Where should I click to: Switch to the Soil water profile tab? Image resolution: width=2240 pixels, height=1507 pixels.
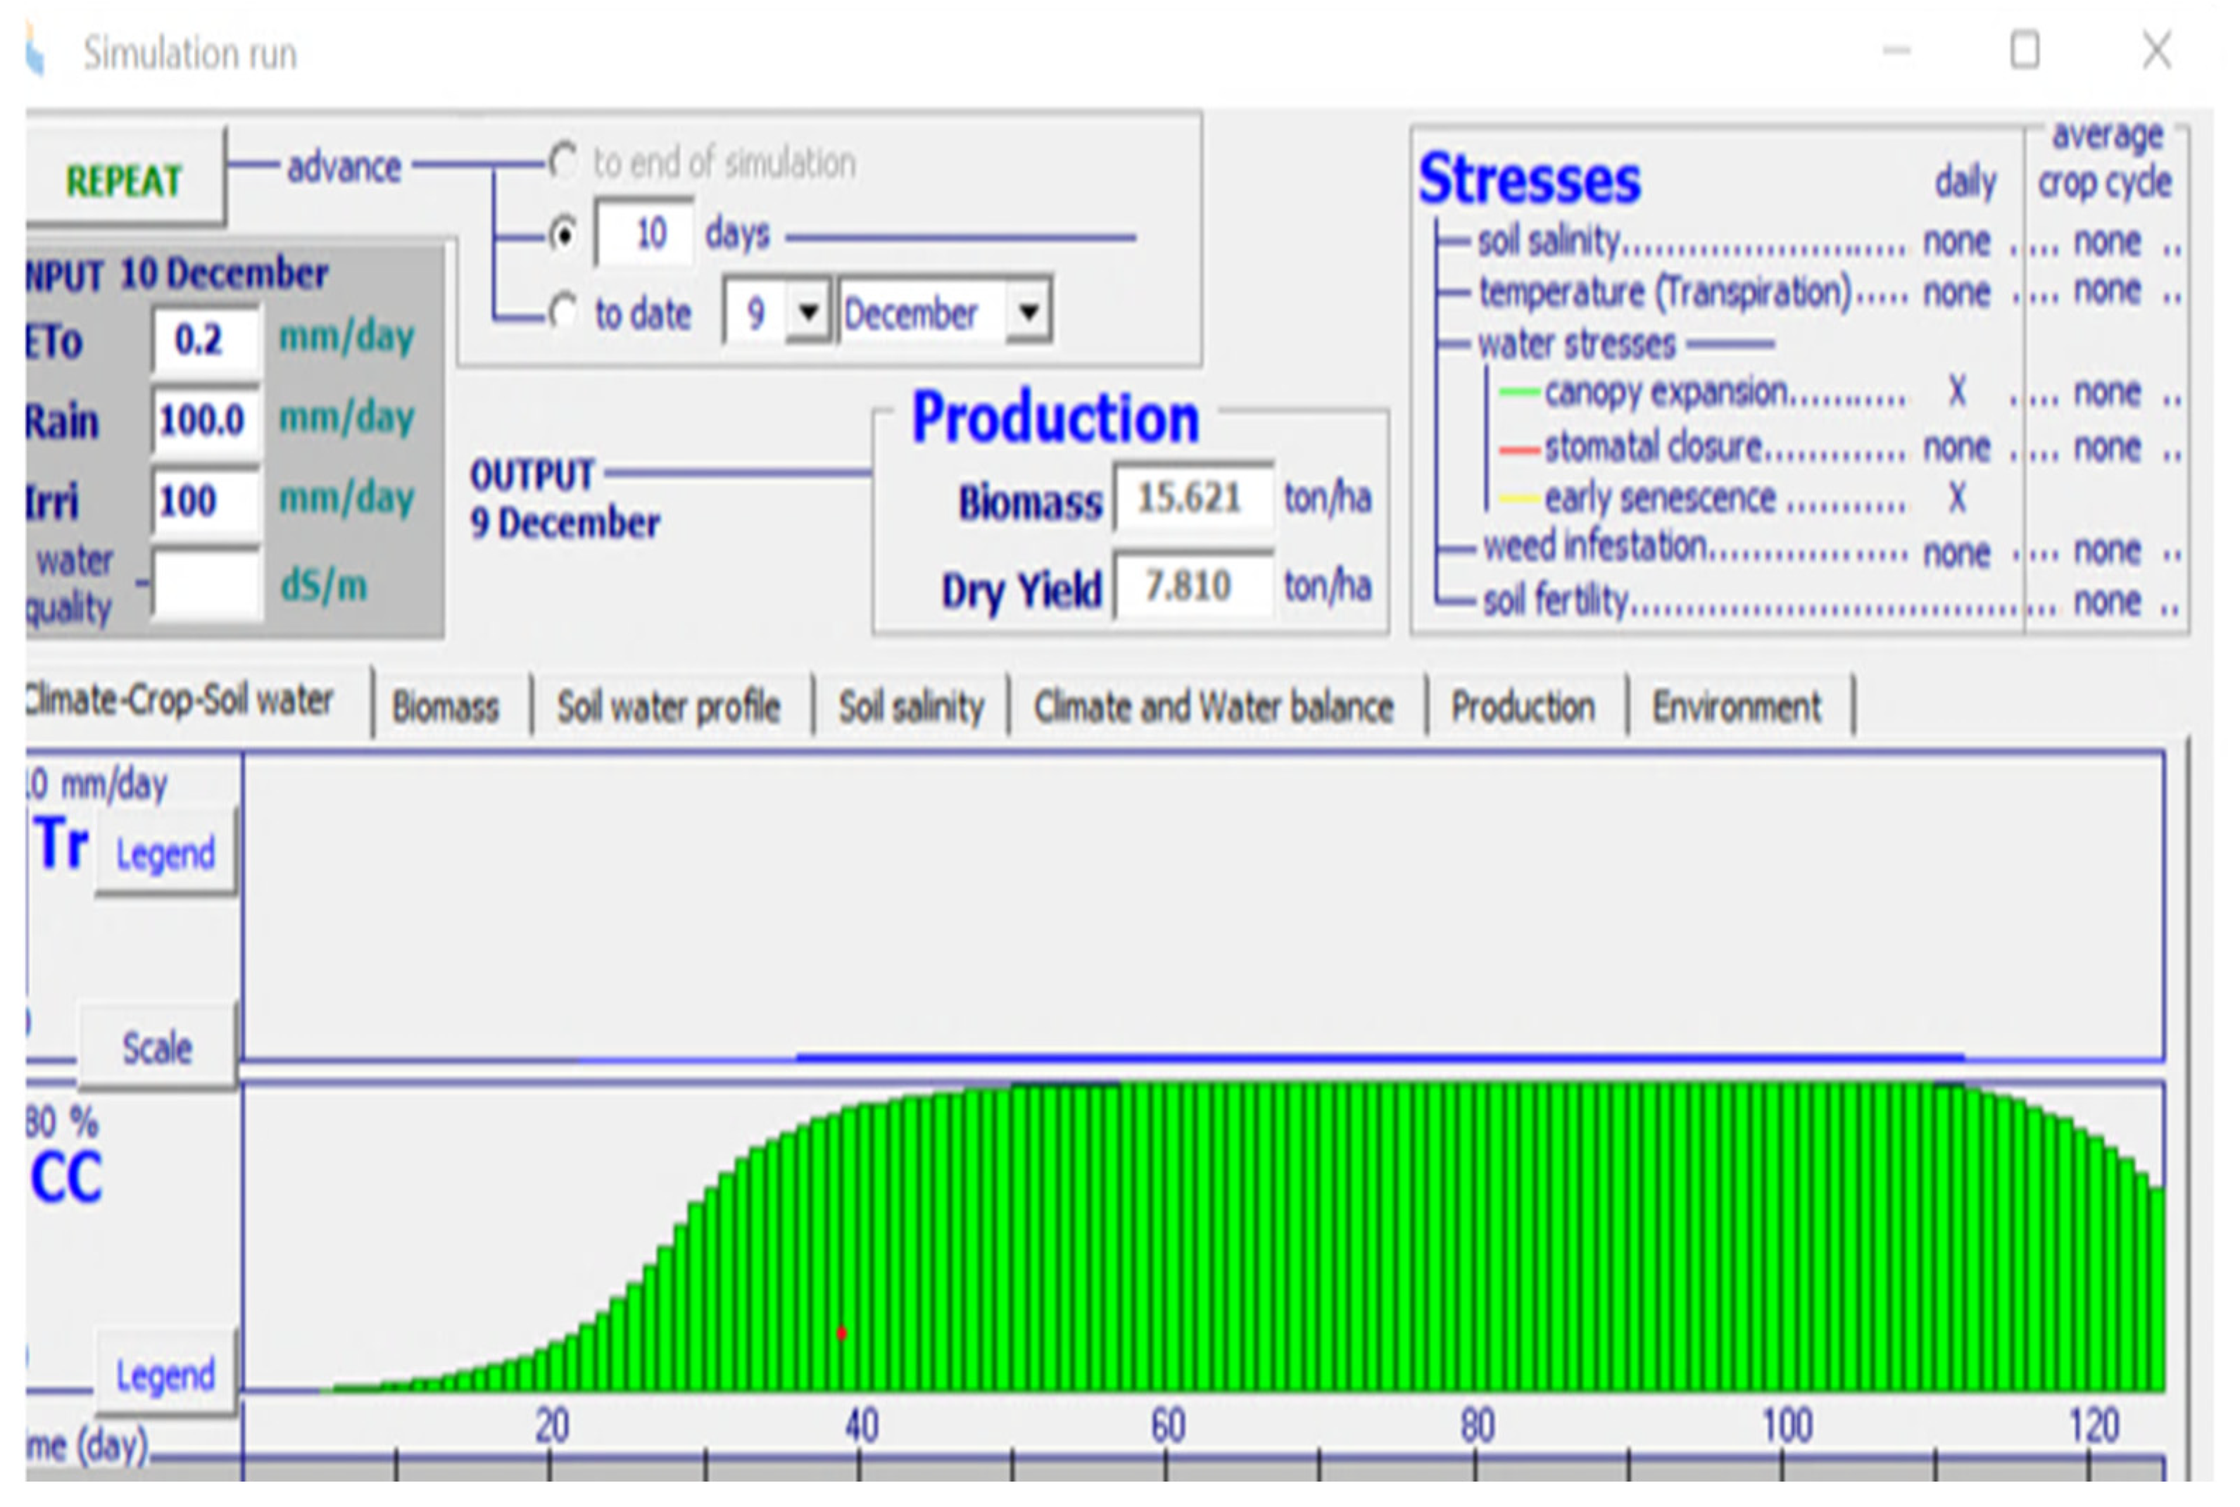coord(669,707)
